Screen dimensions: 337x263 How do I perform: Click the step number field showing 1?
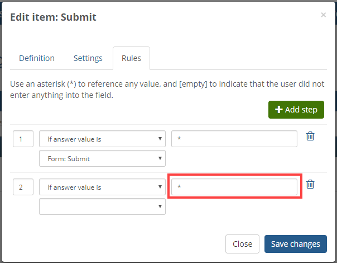click(x=23, y=139)
